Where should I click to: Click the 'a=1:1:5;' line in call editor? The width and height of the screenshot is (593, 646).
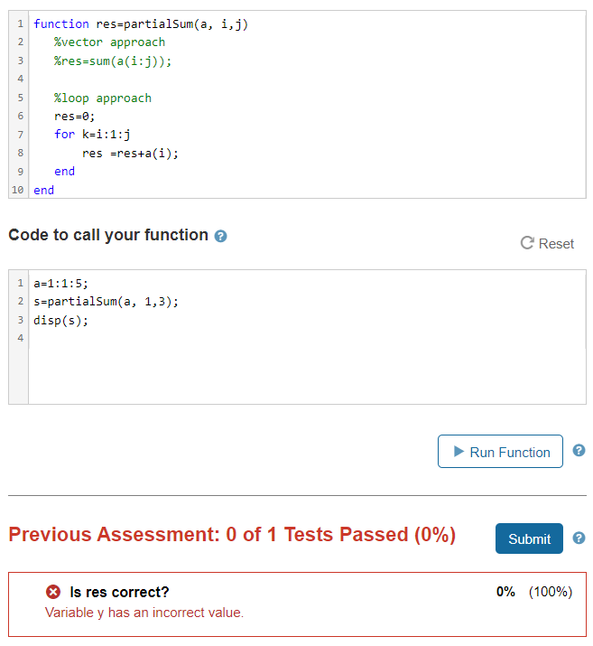(x=60, y=284)
